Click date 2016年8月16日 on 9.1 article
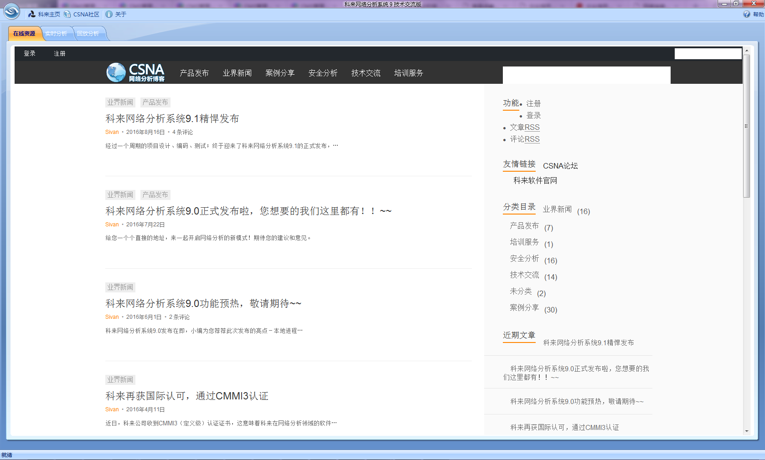The height and width of the screenshot is (460, 765). 145,132
